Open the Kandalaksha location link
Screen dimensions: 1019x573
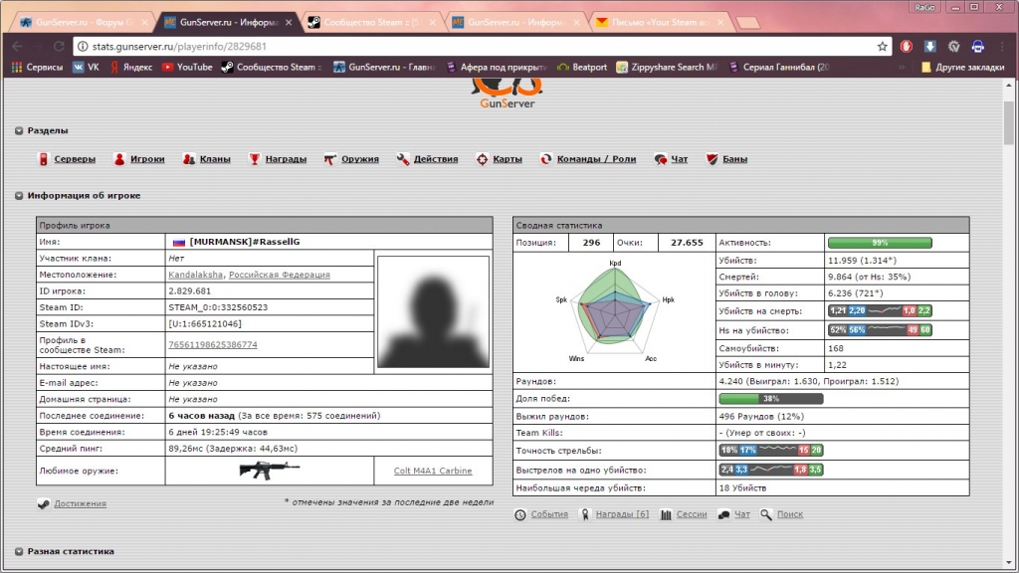pos(196,275)
